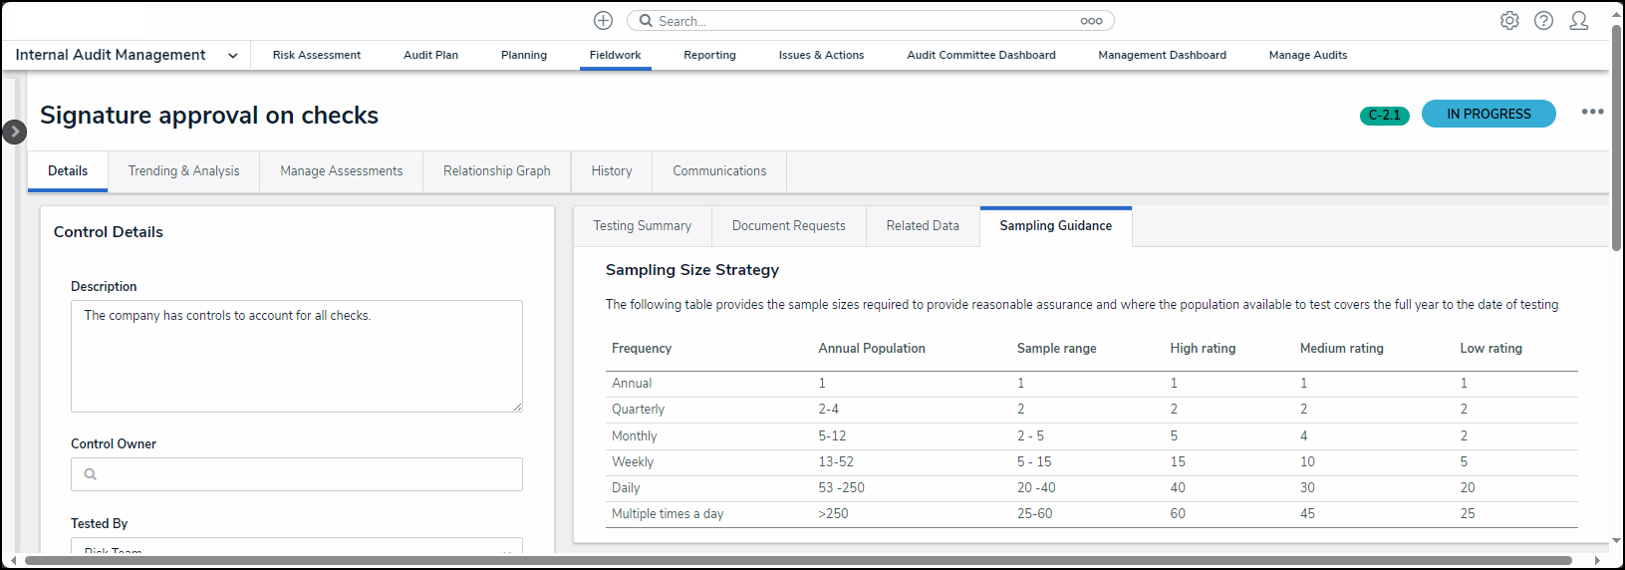Viewport: 1625px width, 570px height.
Task: Click the plus create-new icon
Action: click(603, 21)
